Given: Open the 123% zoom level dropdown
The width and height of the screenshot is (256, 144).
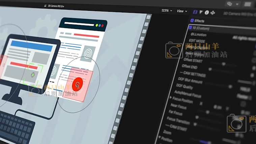Looking at the screenshot, I should tap(167, 11).
